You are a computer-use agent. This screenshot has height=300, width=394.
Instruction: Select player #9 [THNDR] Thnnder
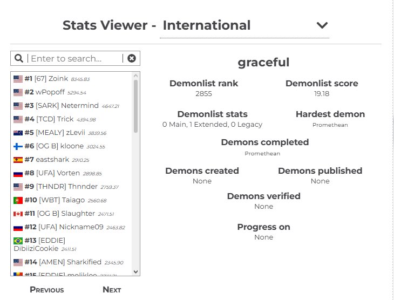pyautogui.click(x=71, y=187)
